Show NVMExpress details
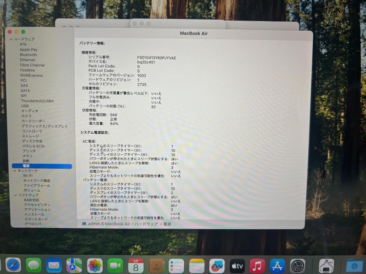The width and height of the screenshot is (366, 274). [32, 75]
